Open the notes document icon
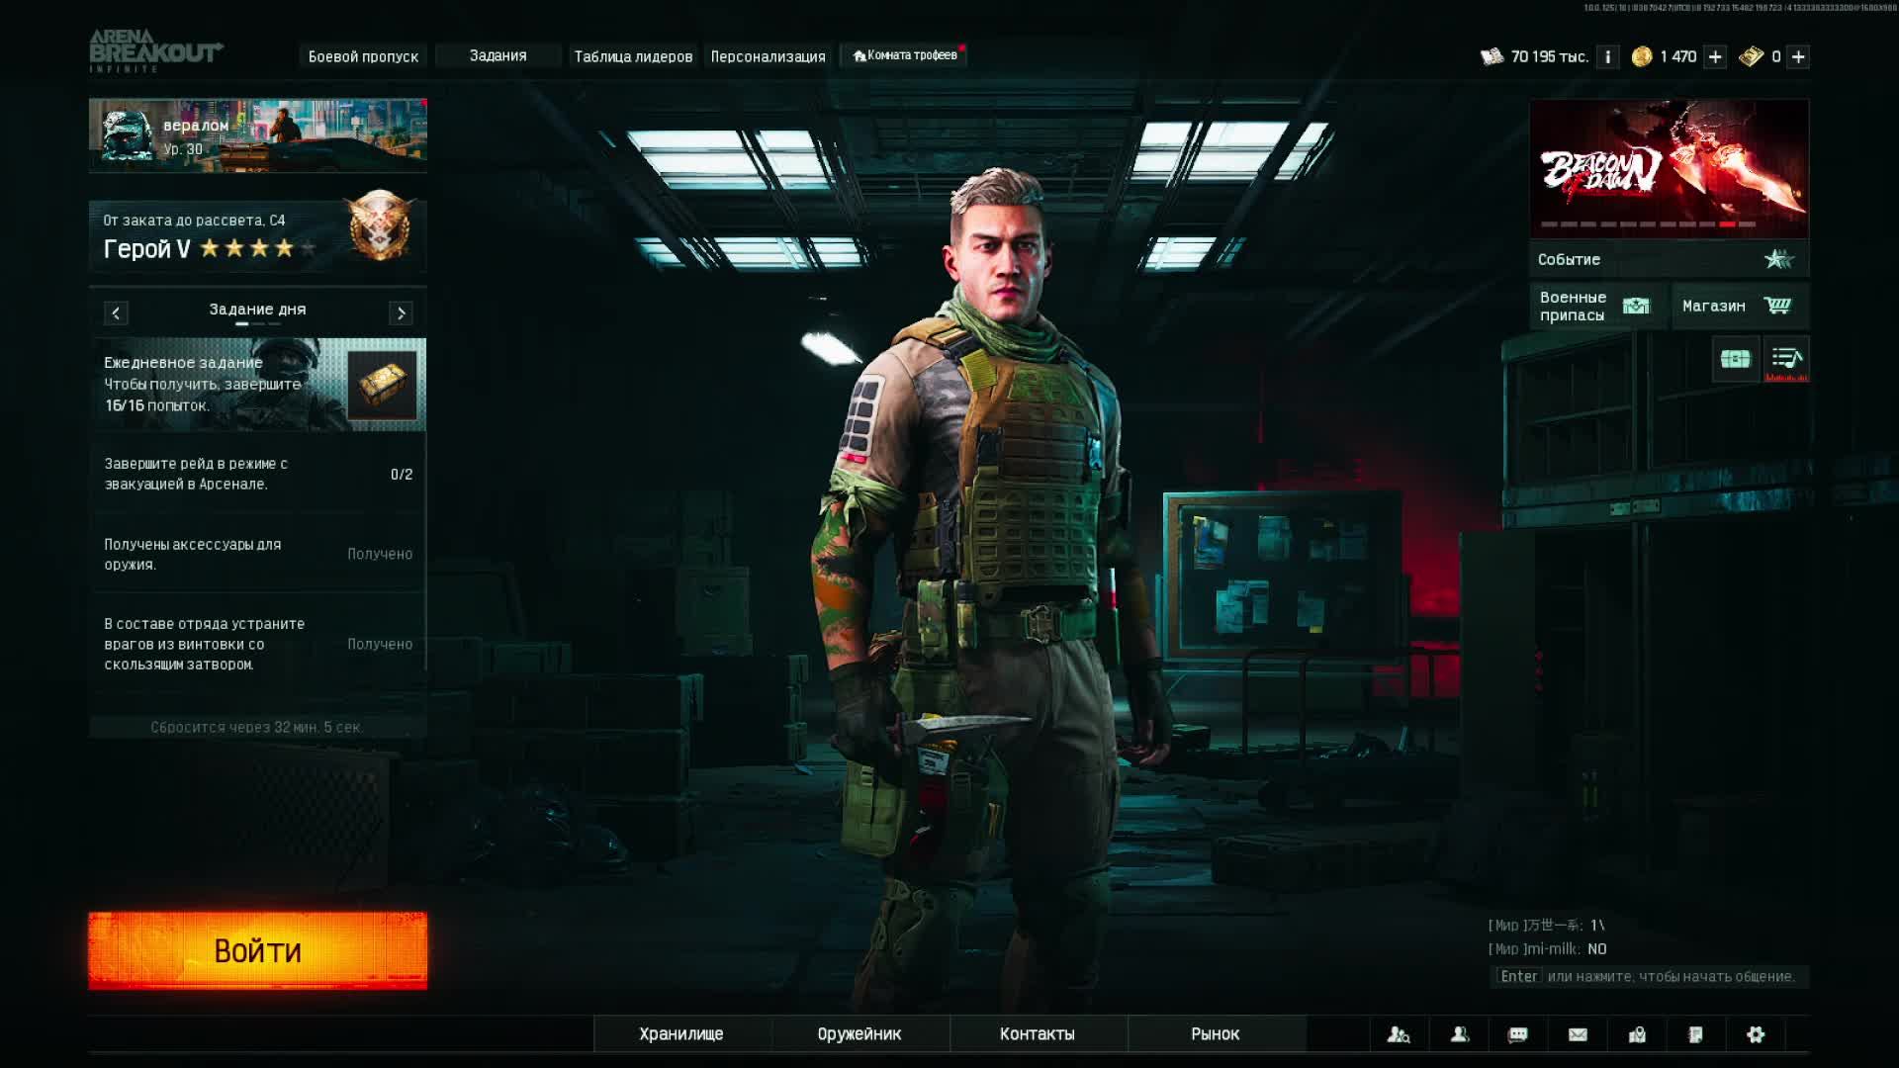1899x1068 pixels. tap(1696, 1034)
